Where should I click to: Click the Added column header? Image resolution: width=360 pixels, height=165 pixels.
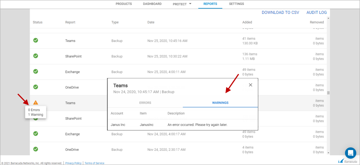point(247,22)
